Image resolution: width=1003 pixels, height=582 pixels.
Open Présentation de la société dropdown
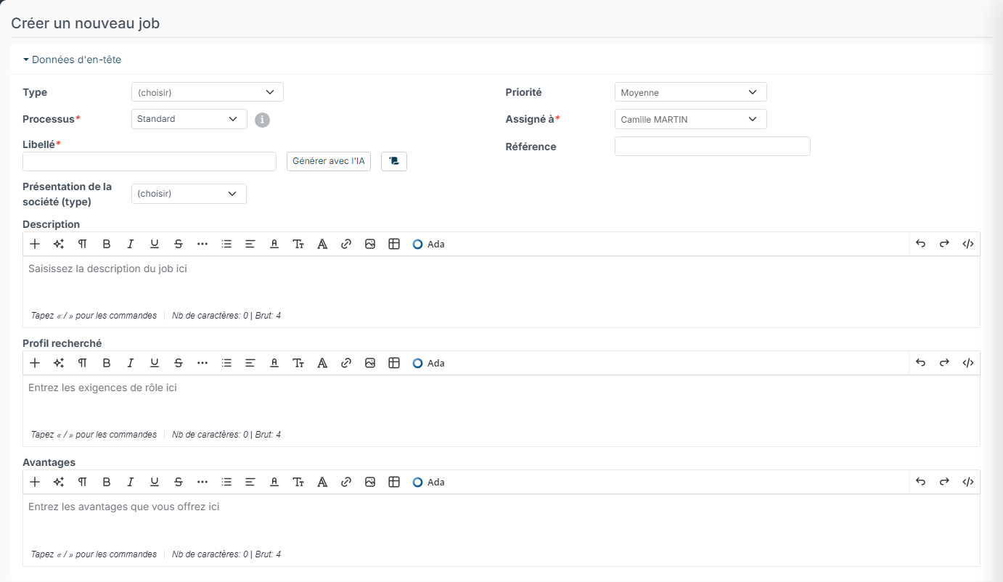(189, 194)
